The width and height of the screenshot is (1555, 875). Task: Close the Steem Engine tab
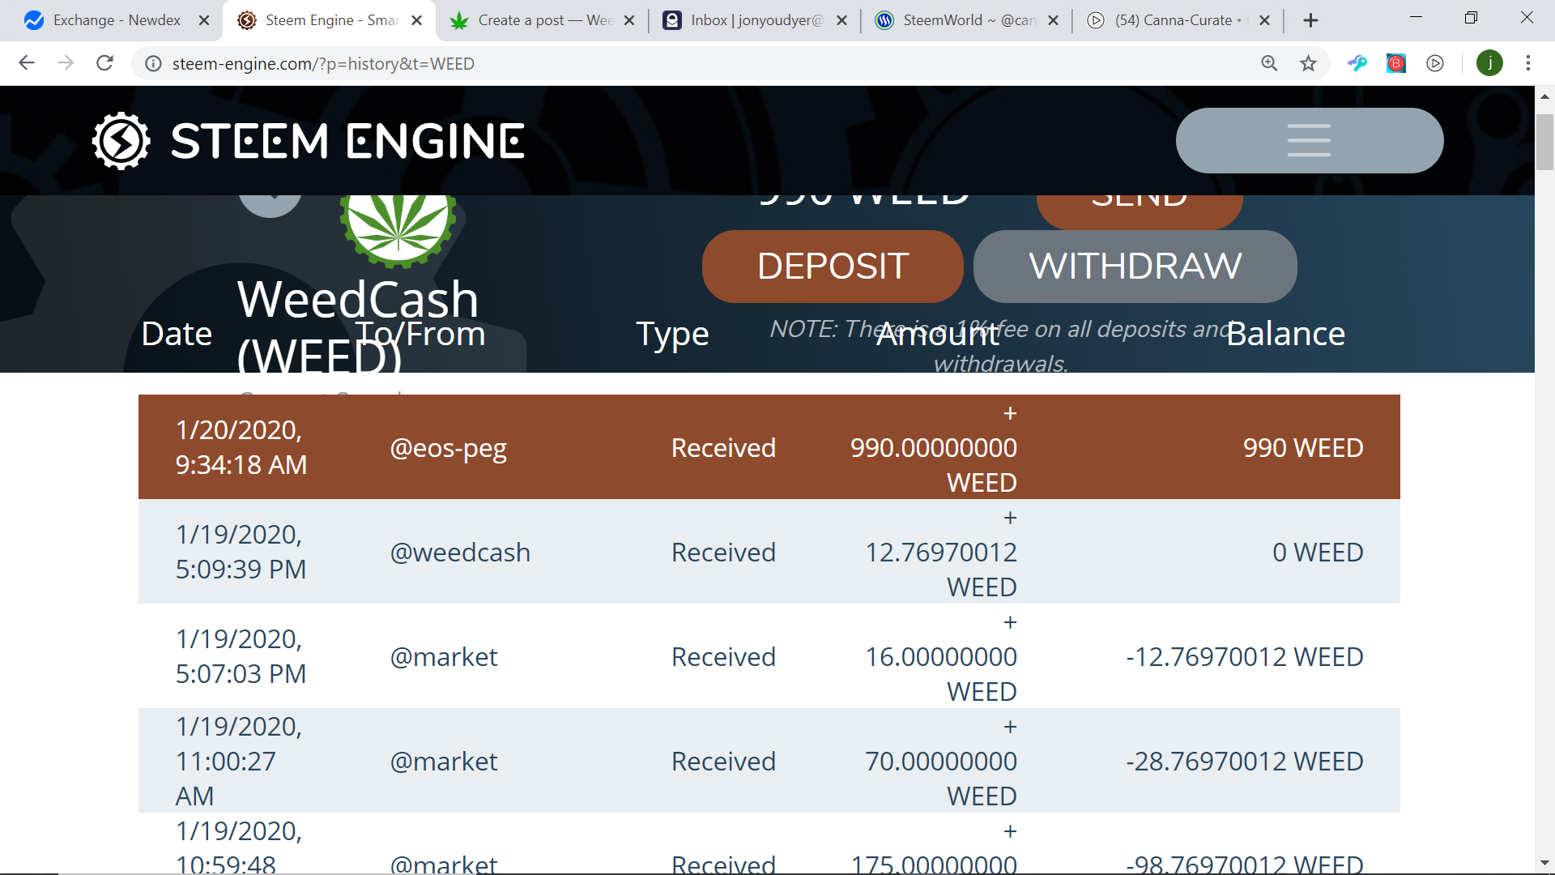coord(416,20)
